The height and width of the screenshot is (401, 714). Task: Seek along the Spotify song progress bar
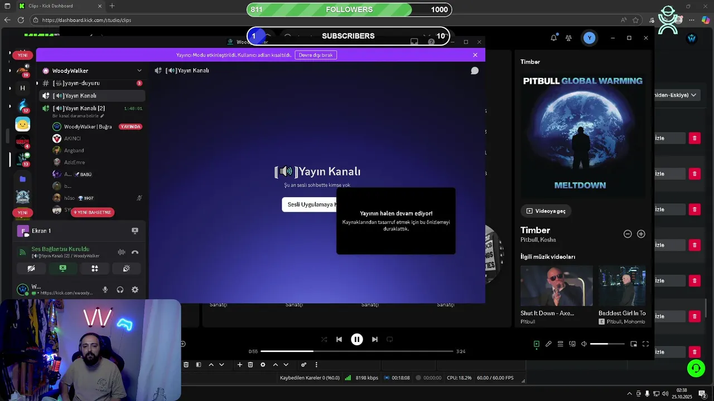click(357, 351)
